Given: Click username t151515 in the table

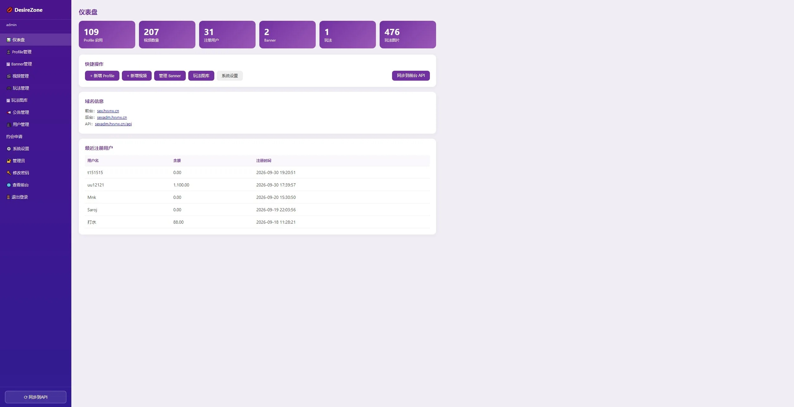Looking at the screenshot, I should [95, 172].
